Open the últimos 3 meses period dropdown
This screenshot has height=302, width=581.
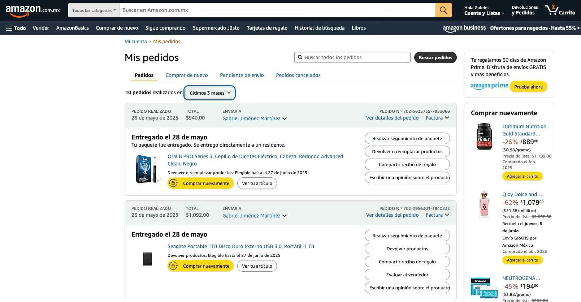[x=210, y=93]
